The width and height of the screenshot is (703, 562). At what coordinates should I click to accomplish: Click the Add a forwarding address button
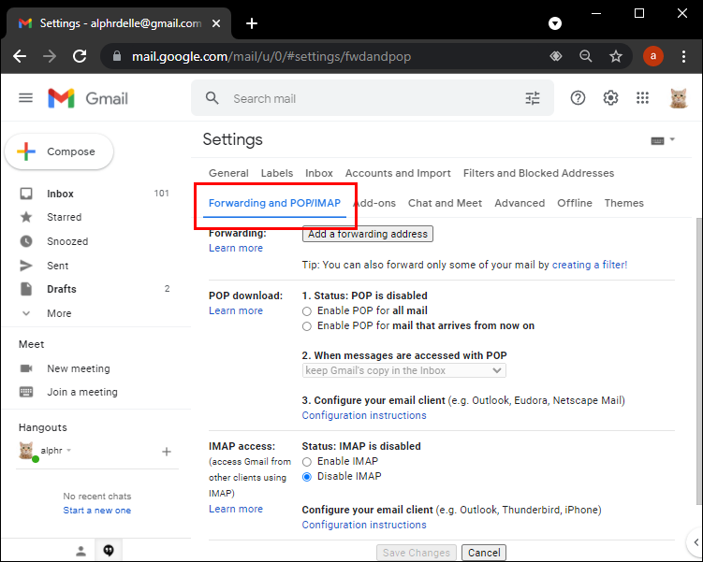pyautogui.click(x=368, y=234)
